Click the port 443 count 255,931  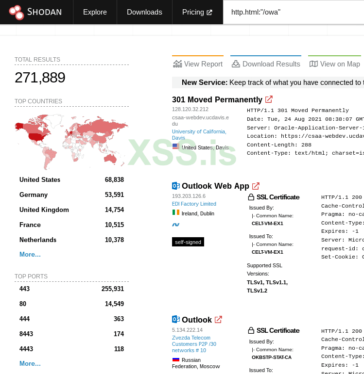coord(113,289)
